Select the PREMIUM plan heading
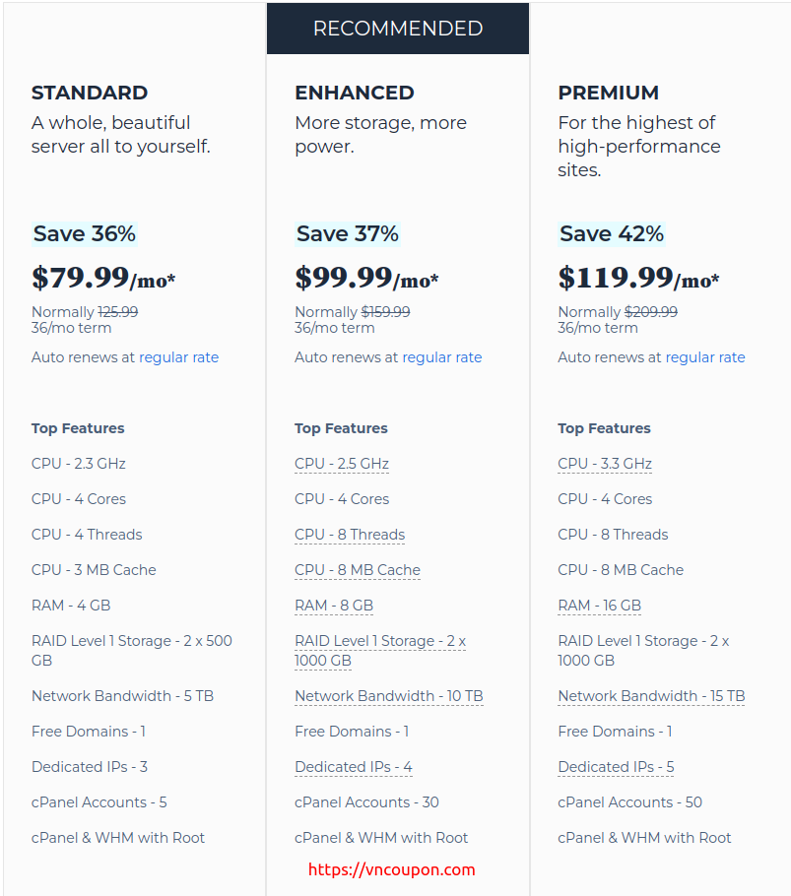 608,93
